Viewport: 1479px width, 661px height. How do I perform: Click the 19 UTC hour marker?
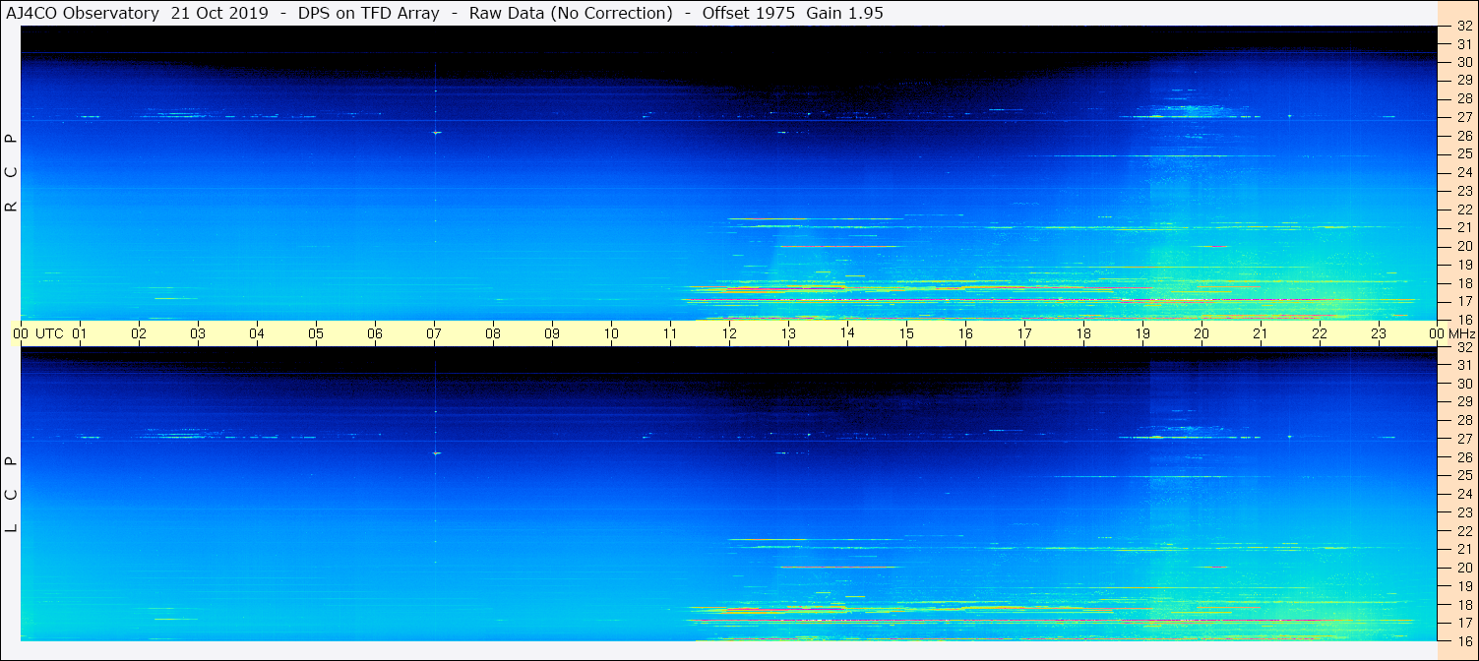click(1142, 333)
